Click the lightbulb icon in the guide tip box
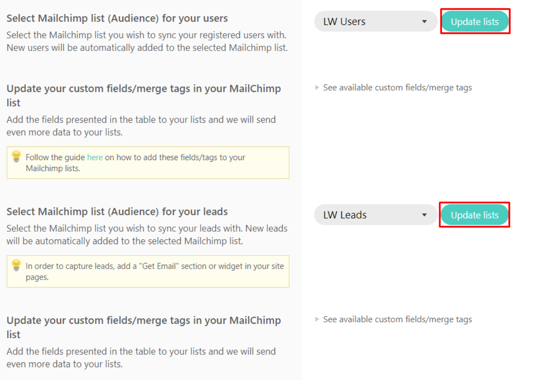This screenshot has width=550, height=380. (x=16, y=155)
